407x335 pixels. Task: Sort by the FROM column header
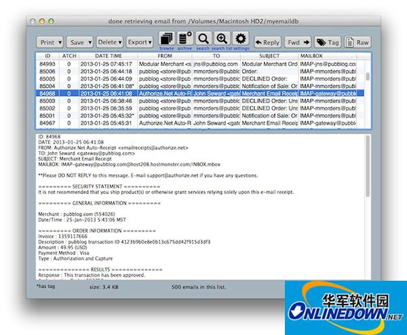click(165, 56)
